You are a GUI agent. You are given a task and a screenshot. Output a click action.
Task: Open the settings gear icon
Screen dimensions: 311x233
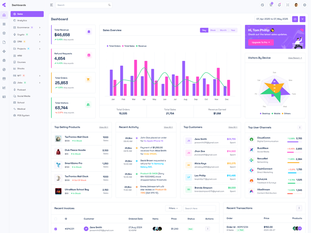(x=304, y=5)
